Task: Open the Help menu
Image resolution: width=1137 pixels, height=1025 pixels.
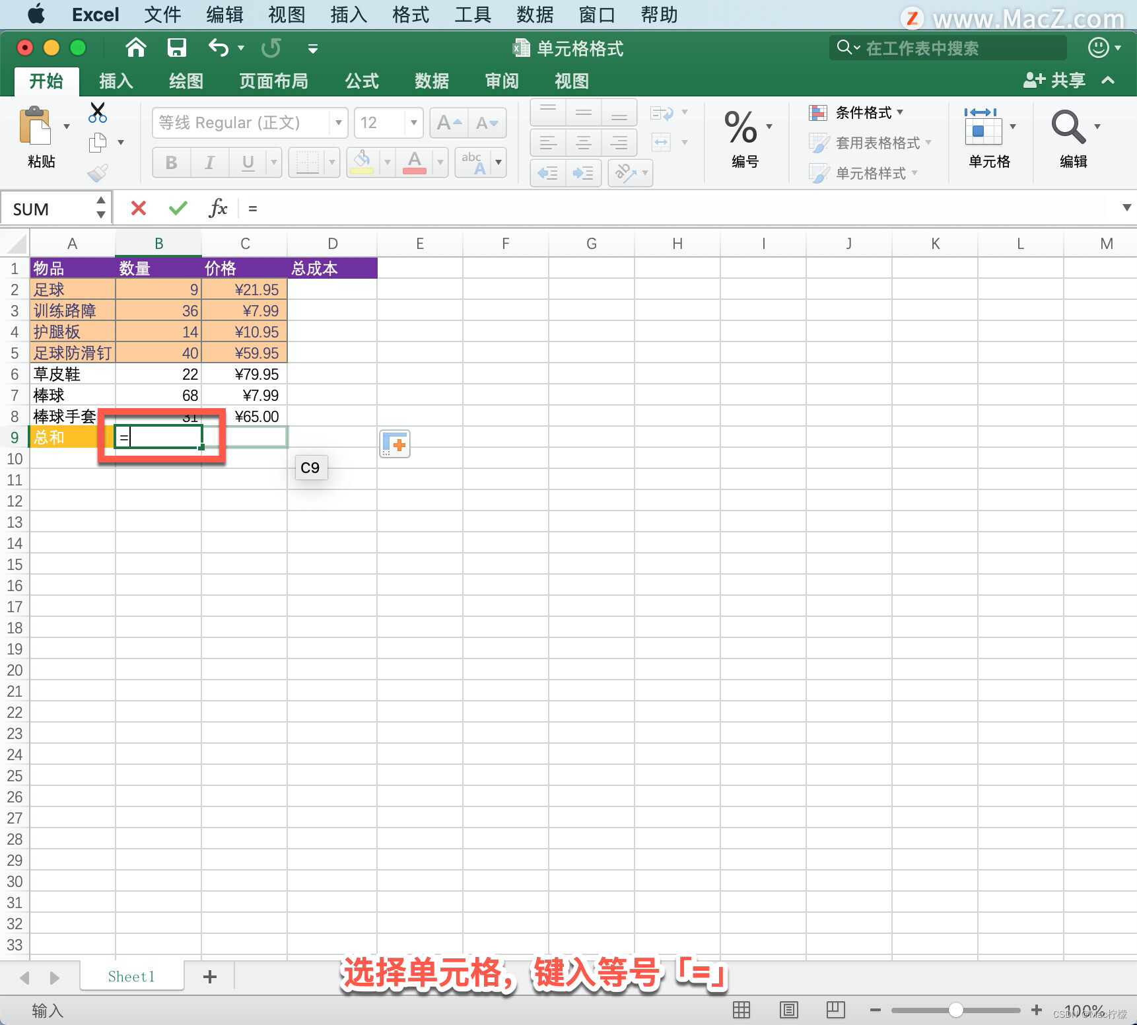Action: point(659,15)
